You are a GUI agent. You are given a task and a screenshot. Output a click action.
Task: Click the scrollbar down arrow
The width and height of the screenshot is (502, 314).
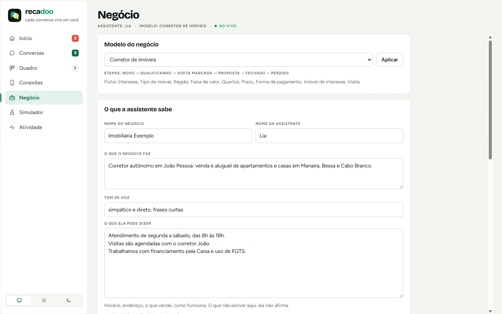490,311
